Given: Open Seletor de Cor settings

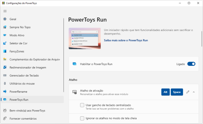Looking at the screenshot, I should pyautogui.click(x=32, y=43).
